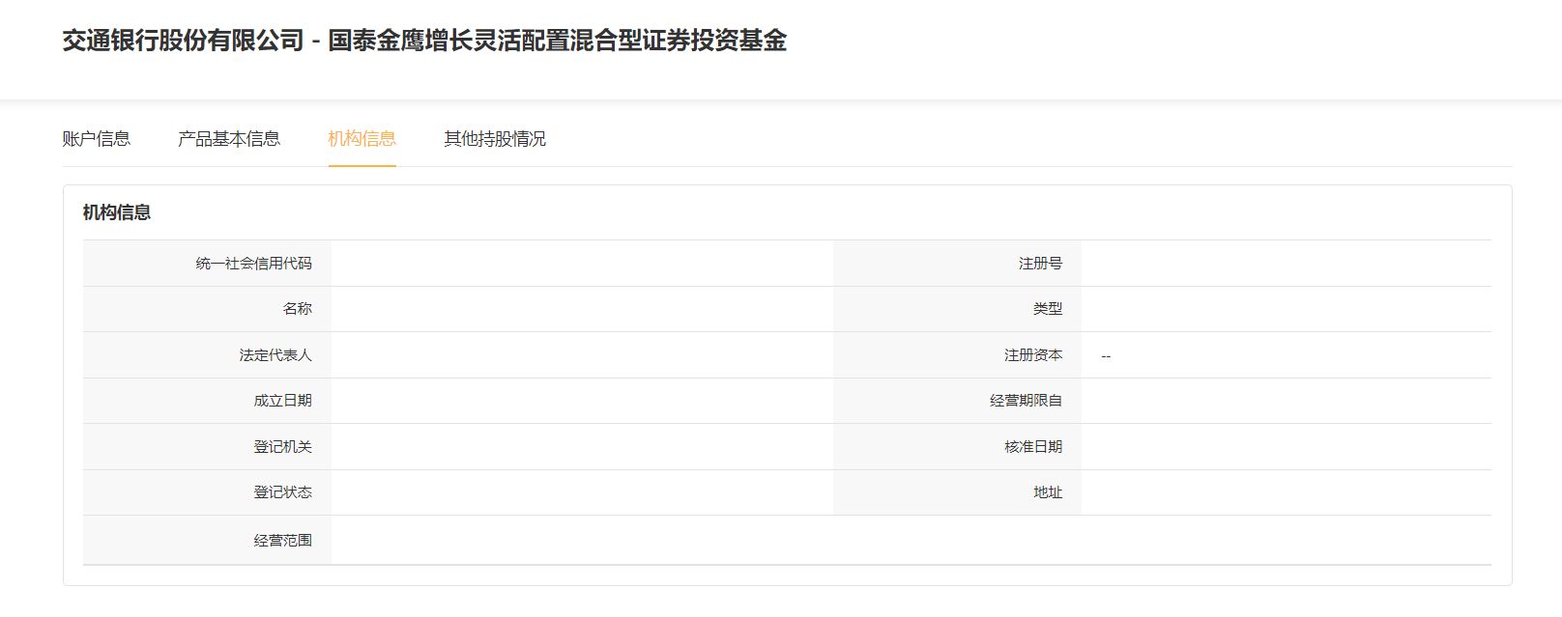The width and height of the screenshot is (1562, 617).
Task: Click the 类型 field label
Action: [x=1048, y=309]
